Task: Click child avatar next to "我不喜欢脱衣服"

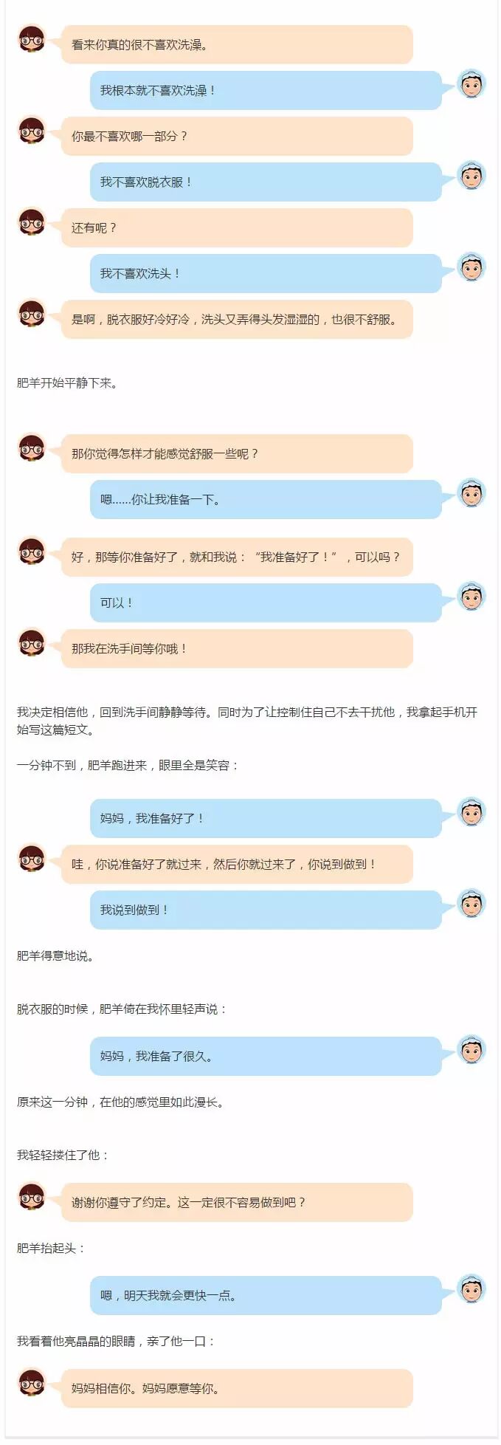Action: click(x=471, y=176)
